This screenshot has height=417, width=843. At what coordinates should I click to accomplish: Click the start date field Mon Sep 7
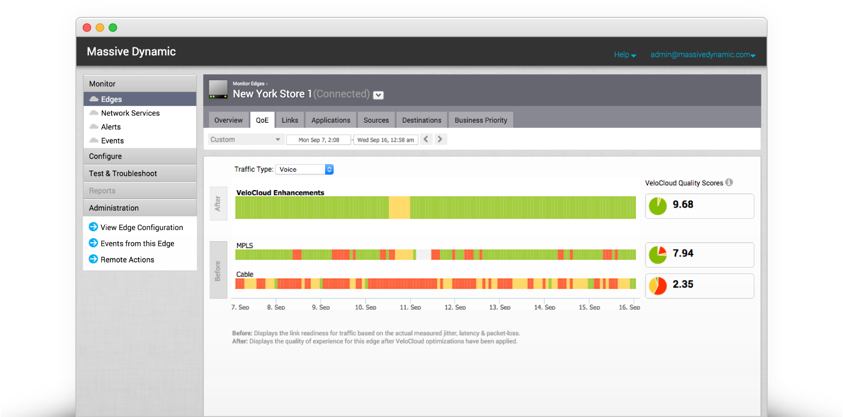319,140
